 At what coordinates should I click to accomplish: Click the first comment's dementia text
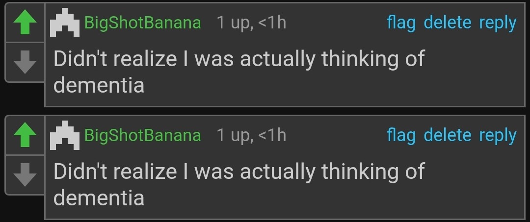(x=238, y=72)
